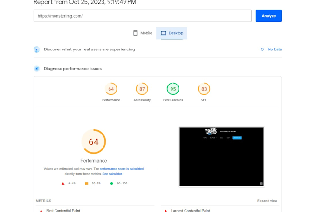Click the mobile phone icon
317x212 pixels.
tap(135, 33)
